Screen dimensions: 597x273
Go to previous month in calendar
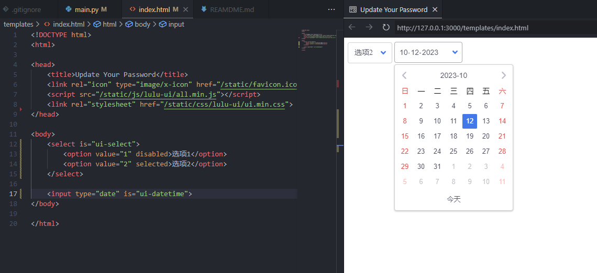coord(404,75)
